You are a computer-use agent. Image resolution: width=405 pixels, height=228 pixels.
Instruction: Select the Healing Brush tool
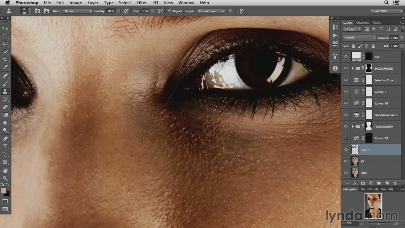[x=5, y=76]
